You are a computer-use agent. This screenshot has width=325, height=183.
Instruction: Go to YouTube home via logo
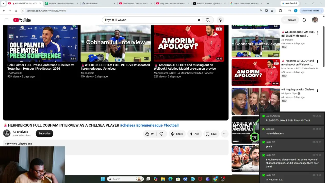(22, 20)
